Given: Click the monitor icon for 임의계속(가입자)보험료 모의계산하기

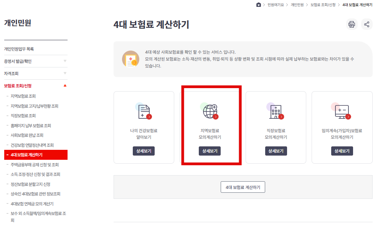Looking at the screenshot, I should coord(341,111).
